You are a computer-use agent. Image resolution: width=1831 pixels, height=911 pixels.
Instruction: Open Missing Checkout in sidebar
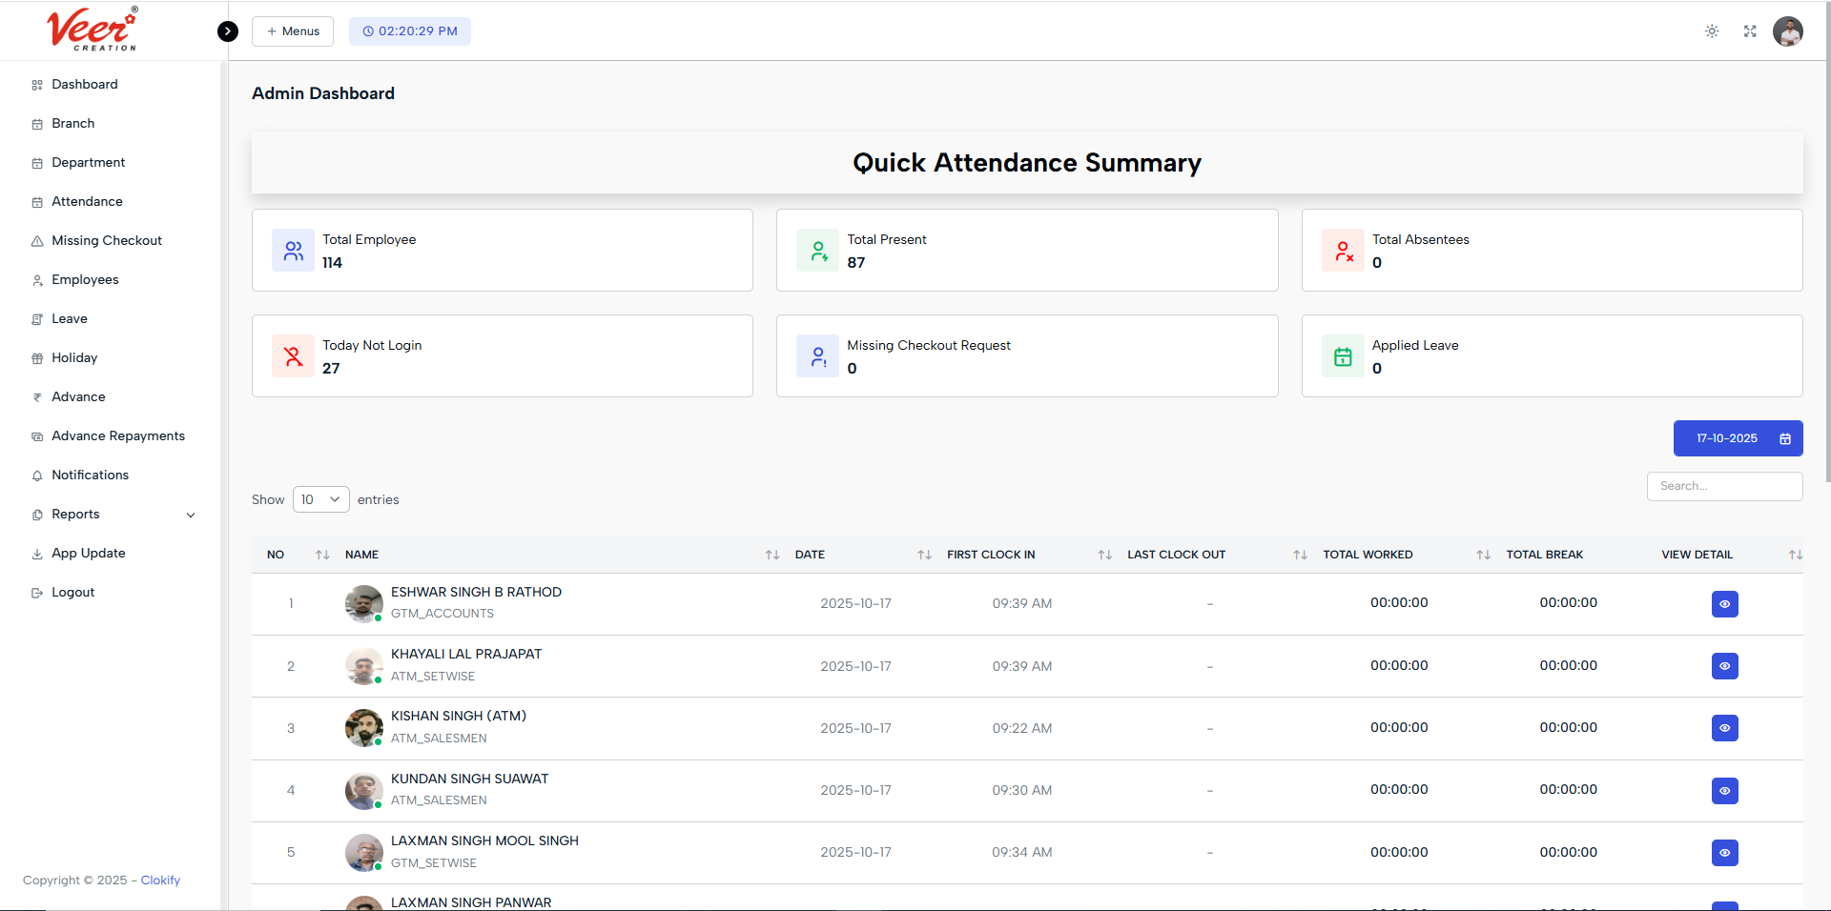[106, 241]
